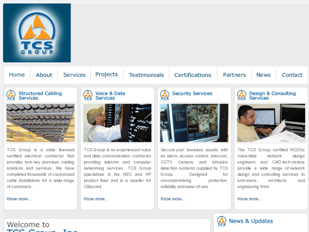Open the Partners page
Viewport: 309px width, 232px height.
(x=234, y=75)
